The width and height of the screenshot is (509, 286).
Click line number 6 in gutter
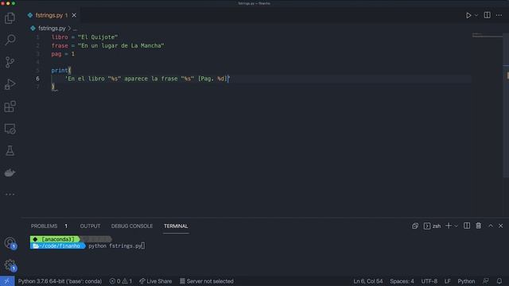pyautogui.click(x=37, y=79)
